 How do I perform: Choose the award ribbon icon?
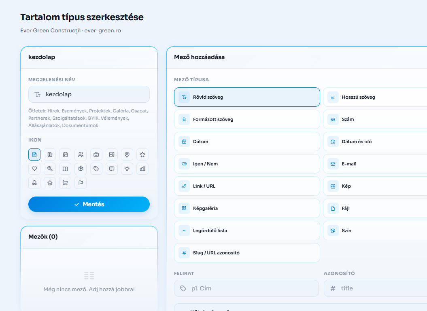coord(34,183)
